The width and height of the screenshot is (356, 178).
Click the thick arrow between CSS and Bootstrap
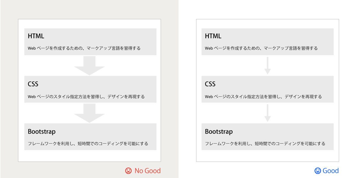point(89,113)
